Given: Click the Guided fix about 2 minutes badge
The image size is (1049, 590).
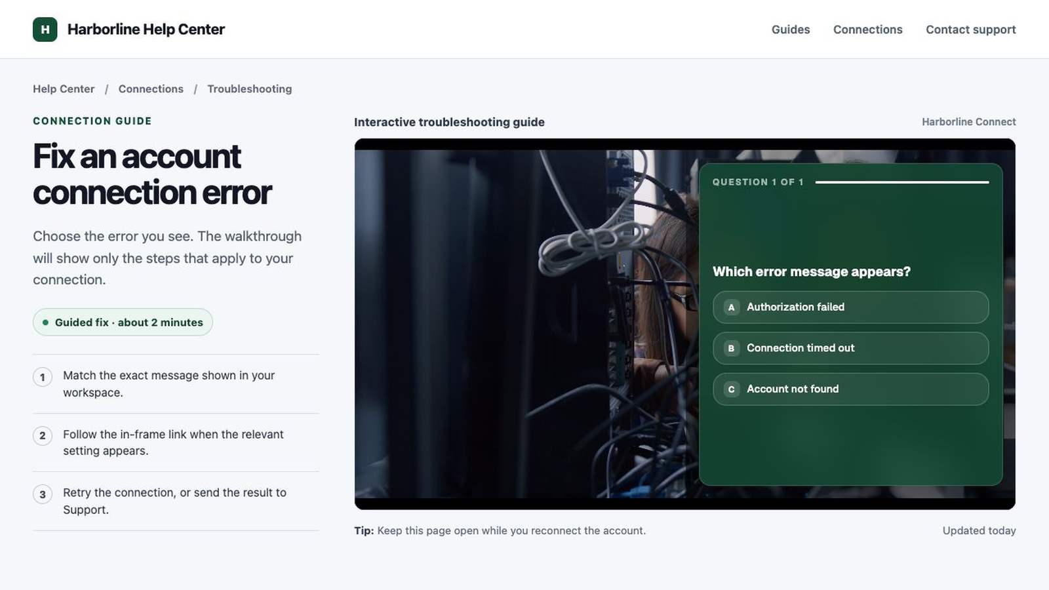Looking at the screenshot, I should click(123, 323).
